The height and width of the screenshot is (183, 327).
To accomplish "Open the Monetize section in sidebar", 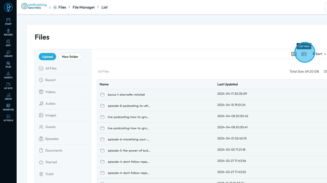I will pos(8,107).
